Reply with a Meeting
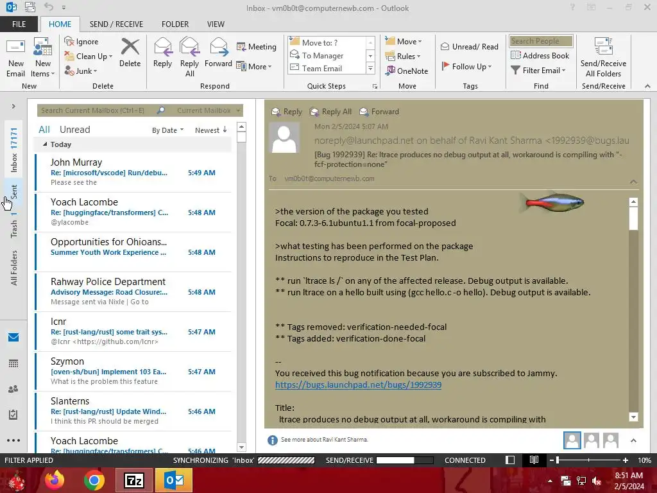Image resolution: width=657 pixels, height=493 pixels. [x=257, y=46]
